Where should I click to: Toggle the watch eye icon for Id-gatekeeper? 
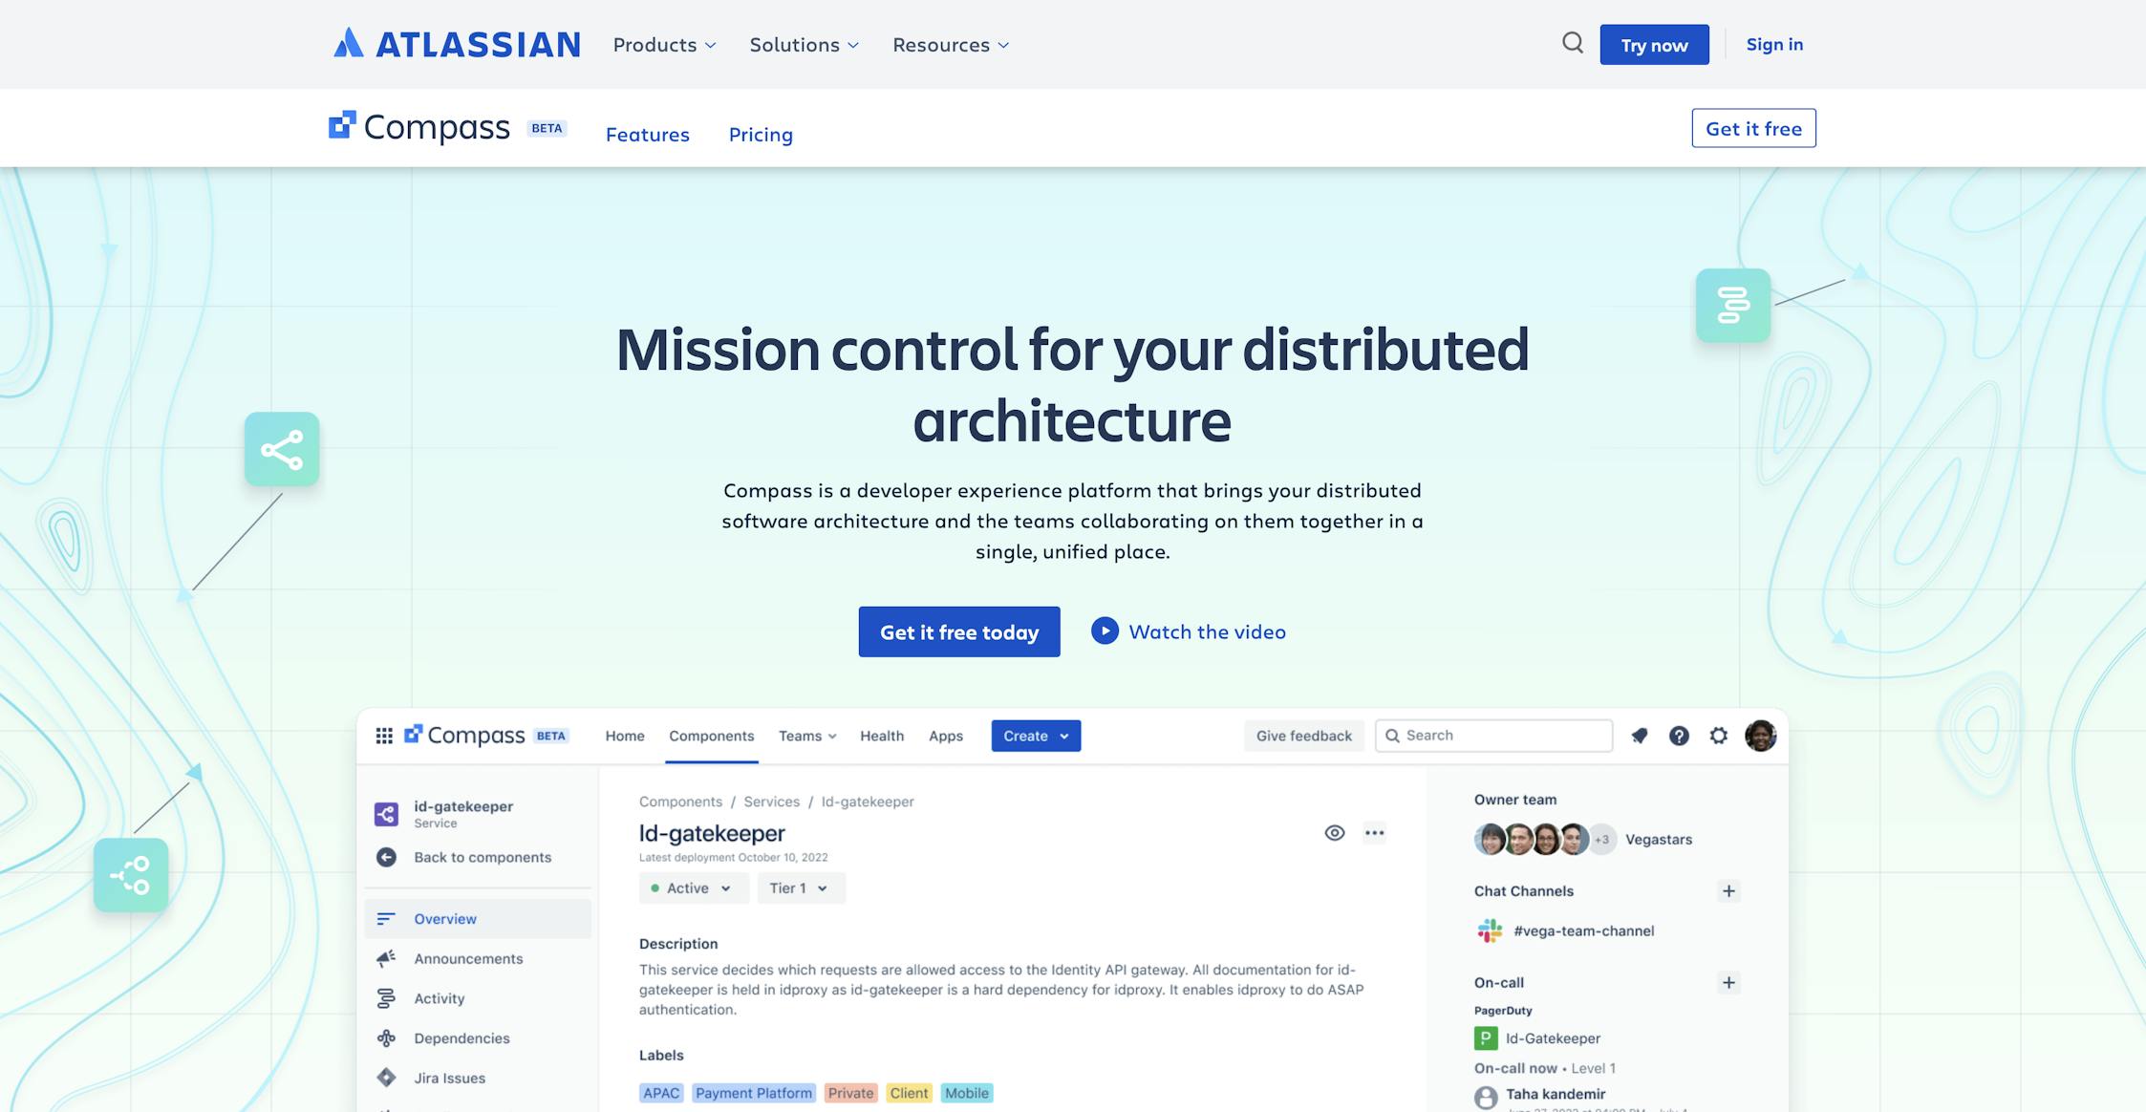1335,833
